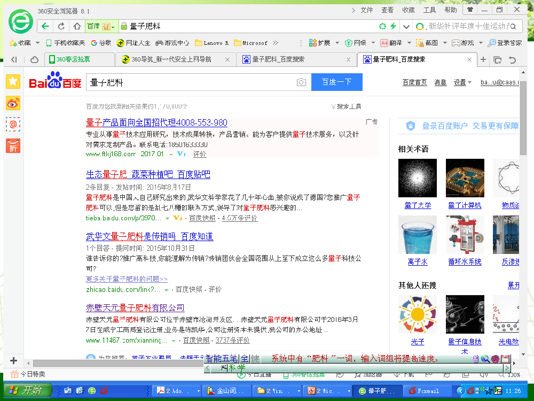
Task: Open the 查看 menu
Action: pyautogui.click(x=388, y=10)
